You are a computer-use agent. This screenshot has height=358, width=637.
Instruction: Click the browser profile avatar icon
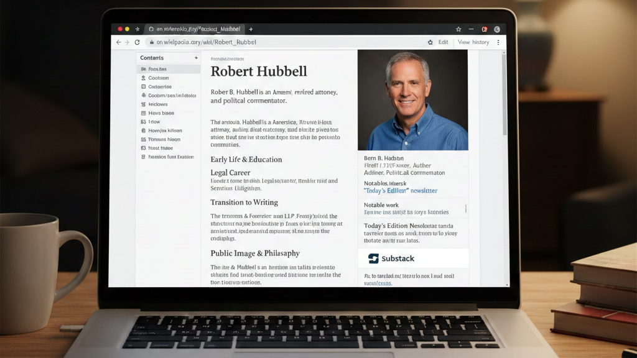(x=496, y=29)
